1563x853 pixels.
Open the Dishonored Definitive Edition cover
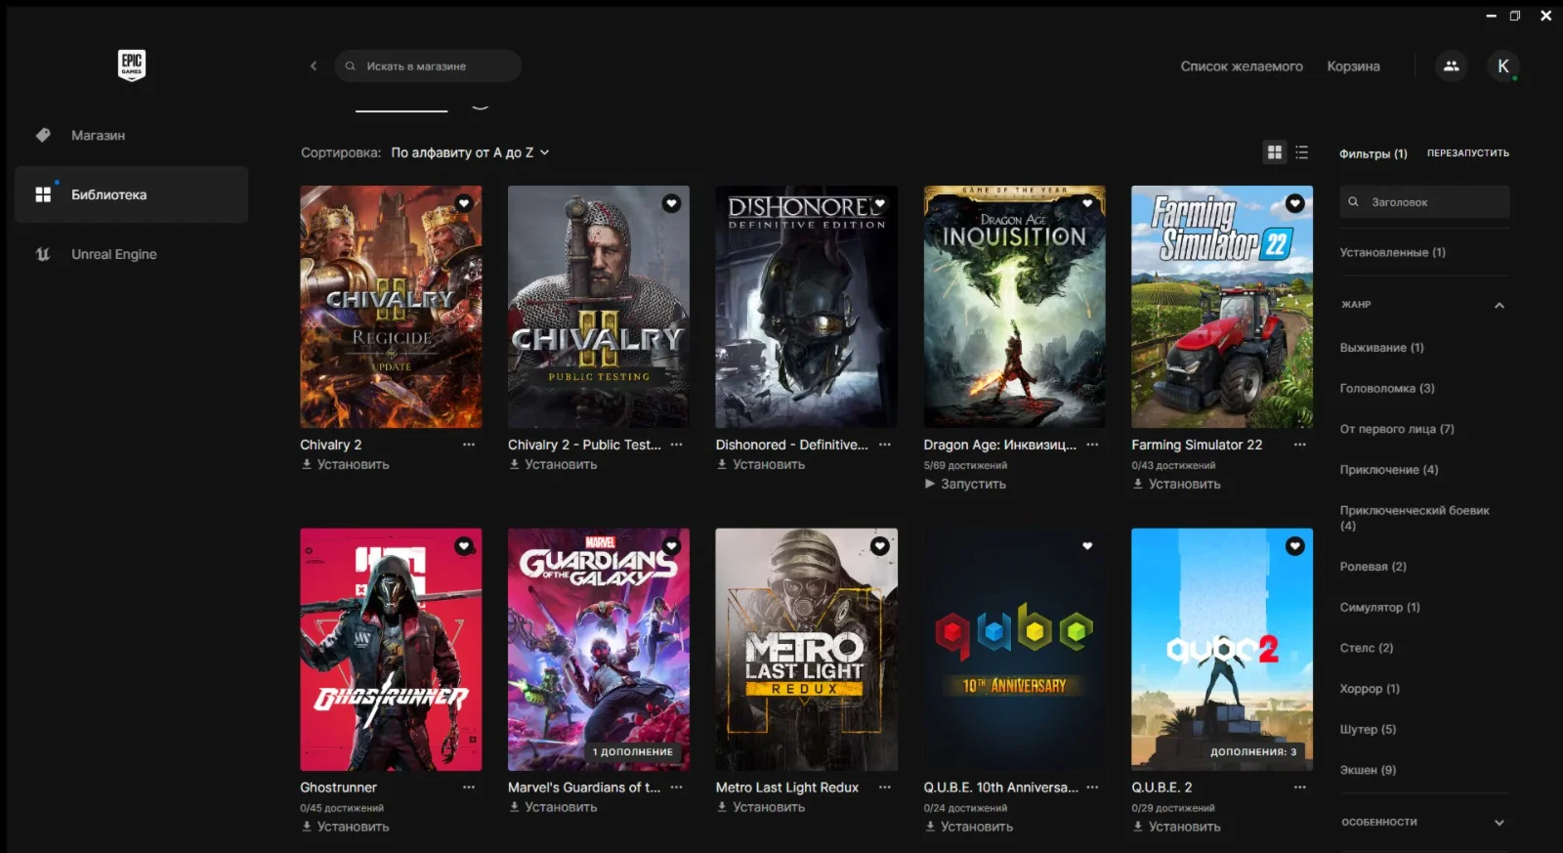pyautogui.click(x=806, y=307)
